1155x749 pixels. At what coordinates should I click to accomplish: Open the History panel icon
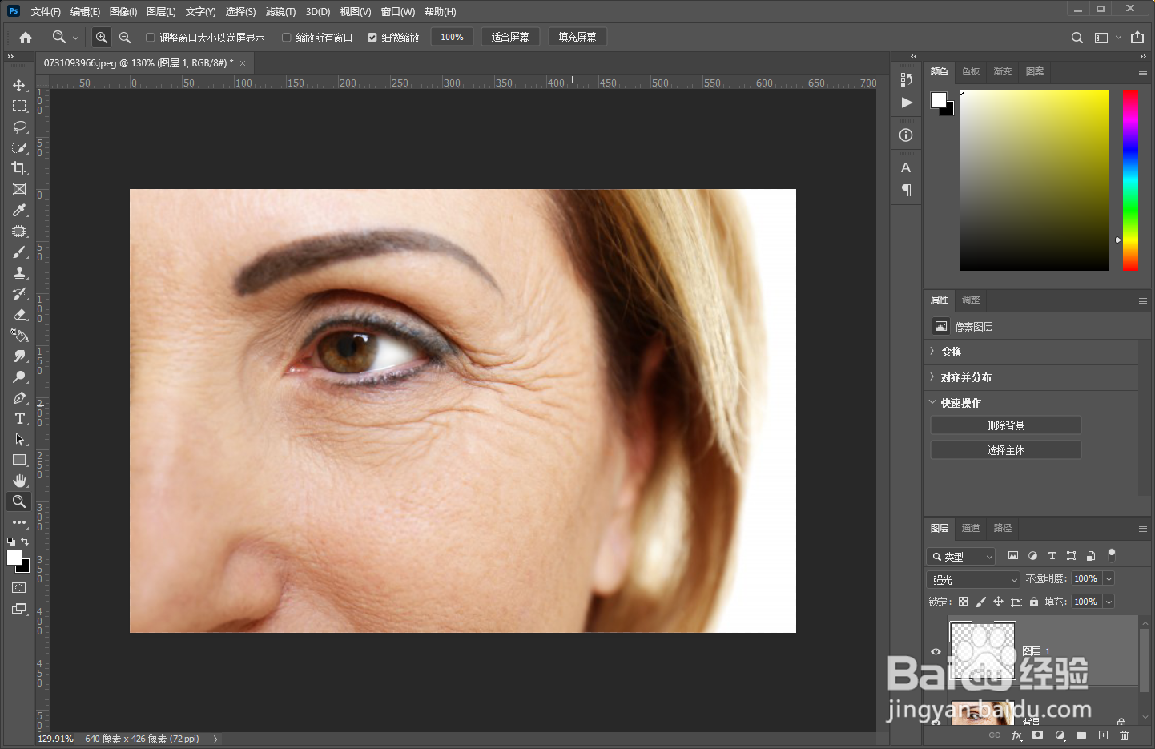[907, 79]
